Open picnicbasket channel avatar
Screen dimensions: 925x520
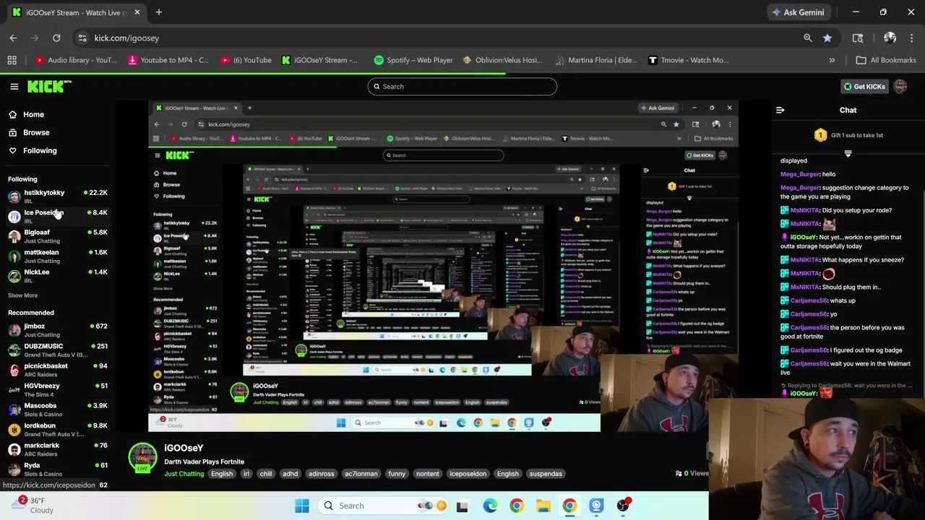[x=14, y=370]
